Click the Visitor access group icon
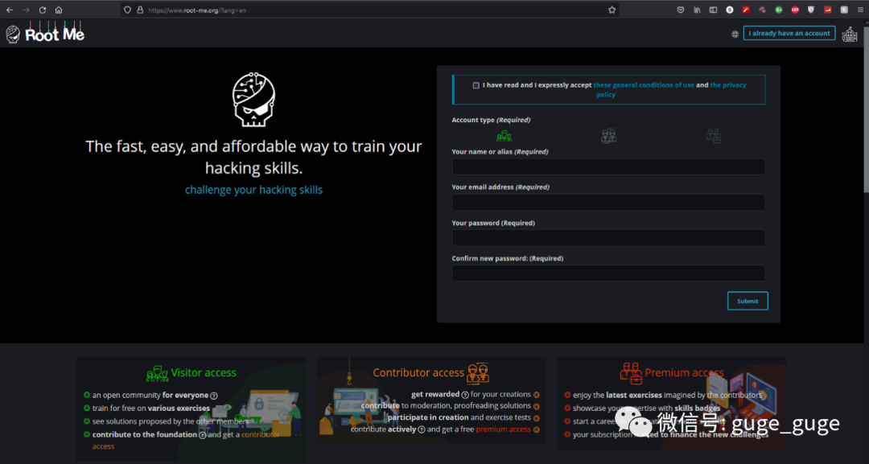The width and height of the screenshot is (869, 464). click(x=158, y=373)
